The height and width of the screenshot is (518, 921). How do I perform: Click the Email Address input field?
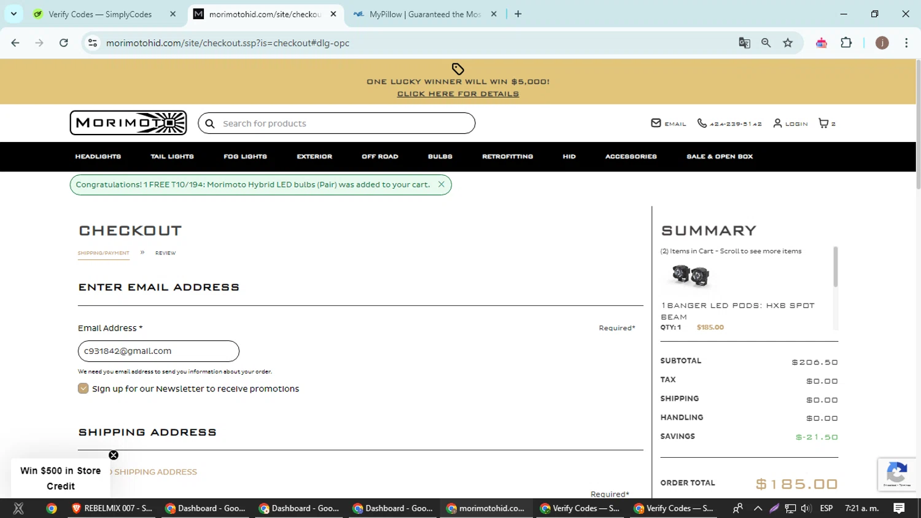pyautogui.click(x=158, y=351)
